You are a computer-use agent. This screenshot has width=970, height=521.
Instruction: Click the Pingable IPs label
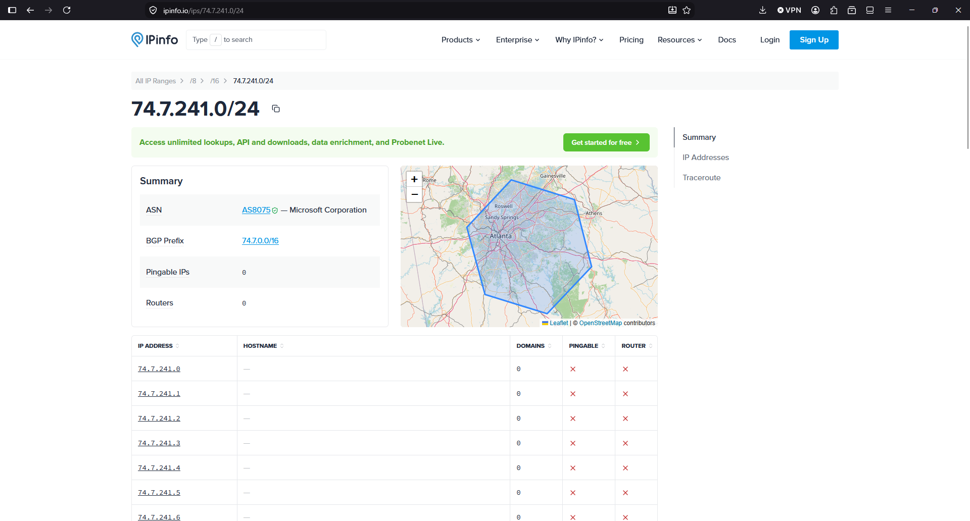[x=168, y=272]
